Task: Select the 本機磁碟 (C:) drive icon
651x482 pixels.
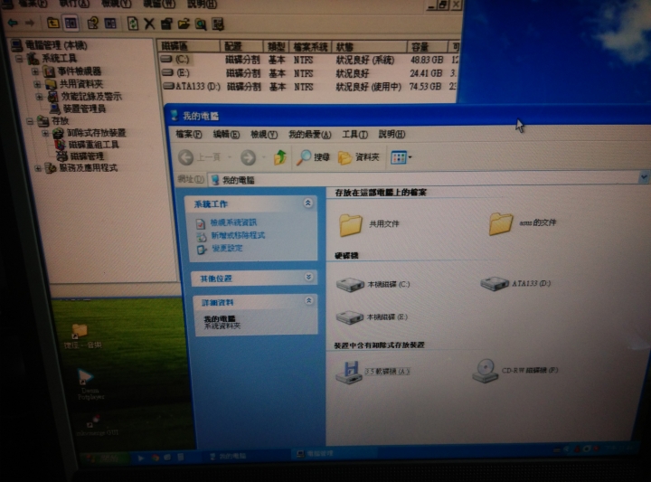Action: pyautogui.click(x=350, y=285)
